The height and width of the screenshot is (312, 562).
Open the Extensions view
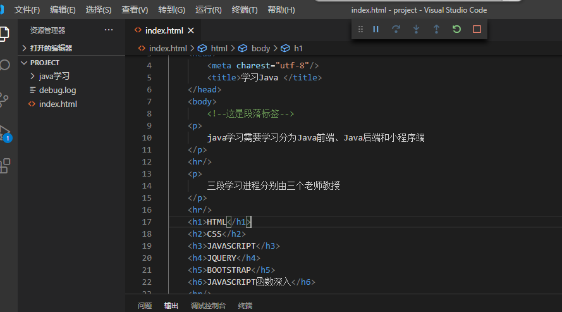[5, 166]
